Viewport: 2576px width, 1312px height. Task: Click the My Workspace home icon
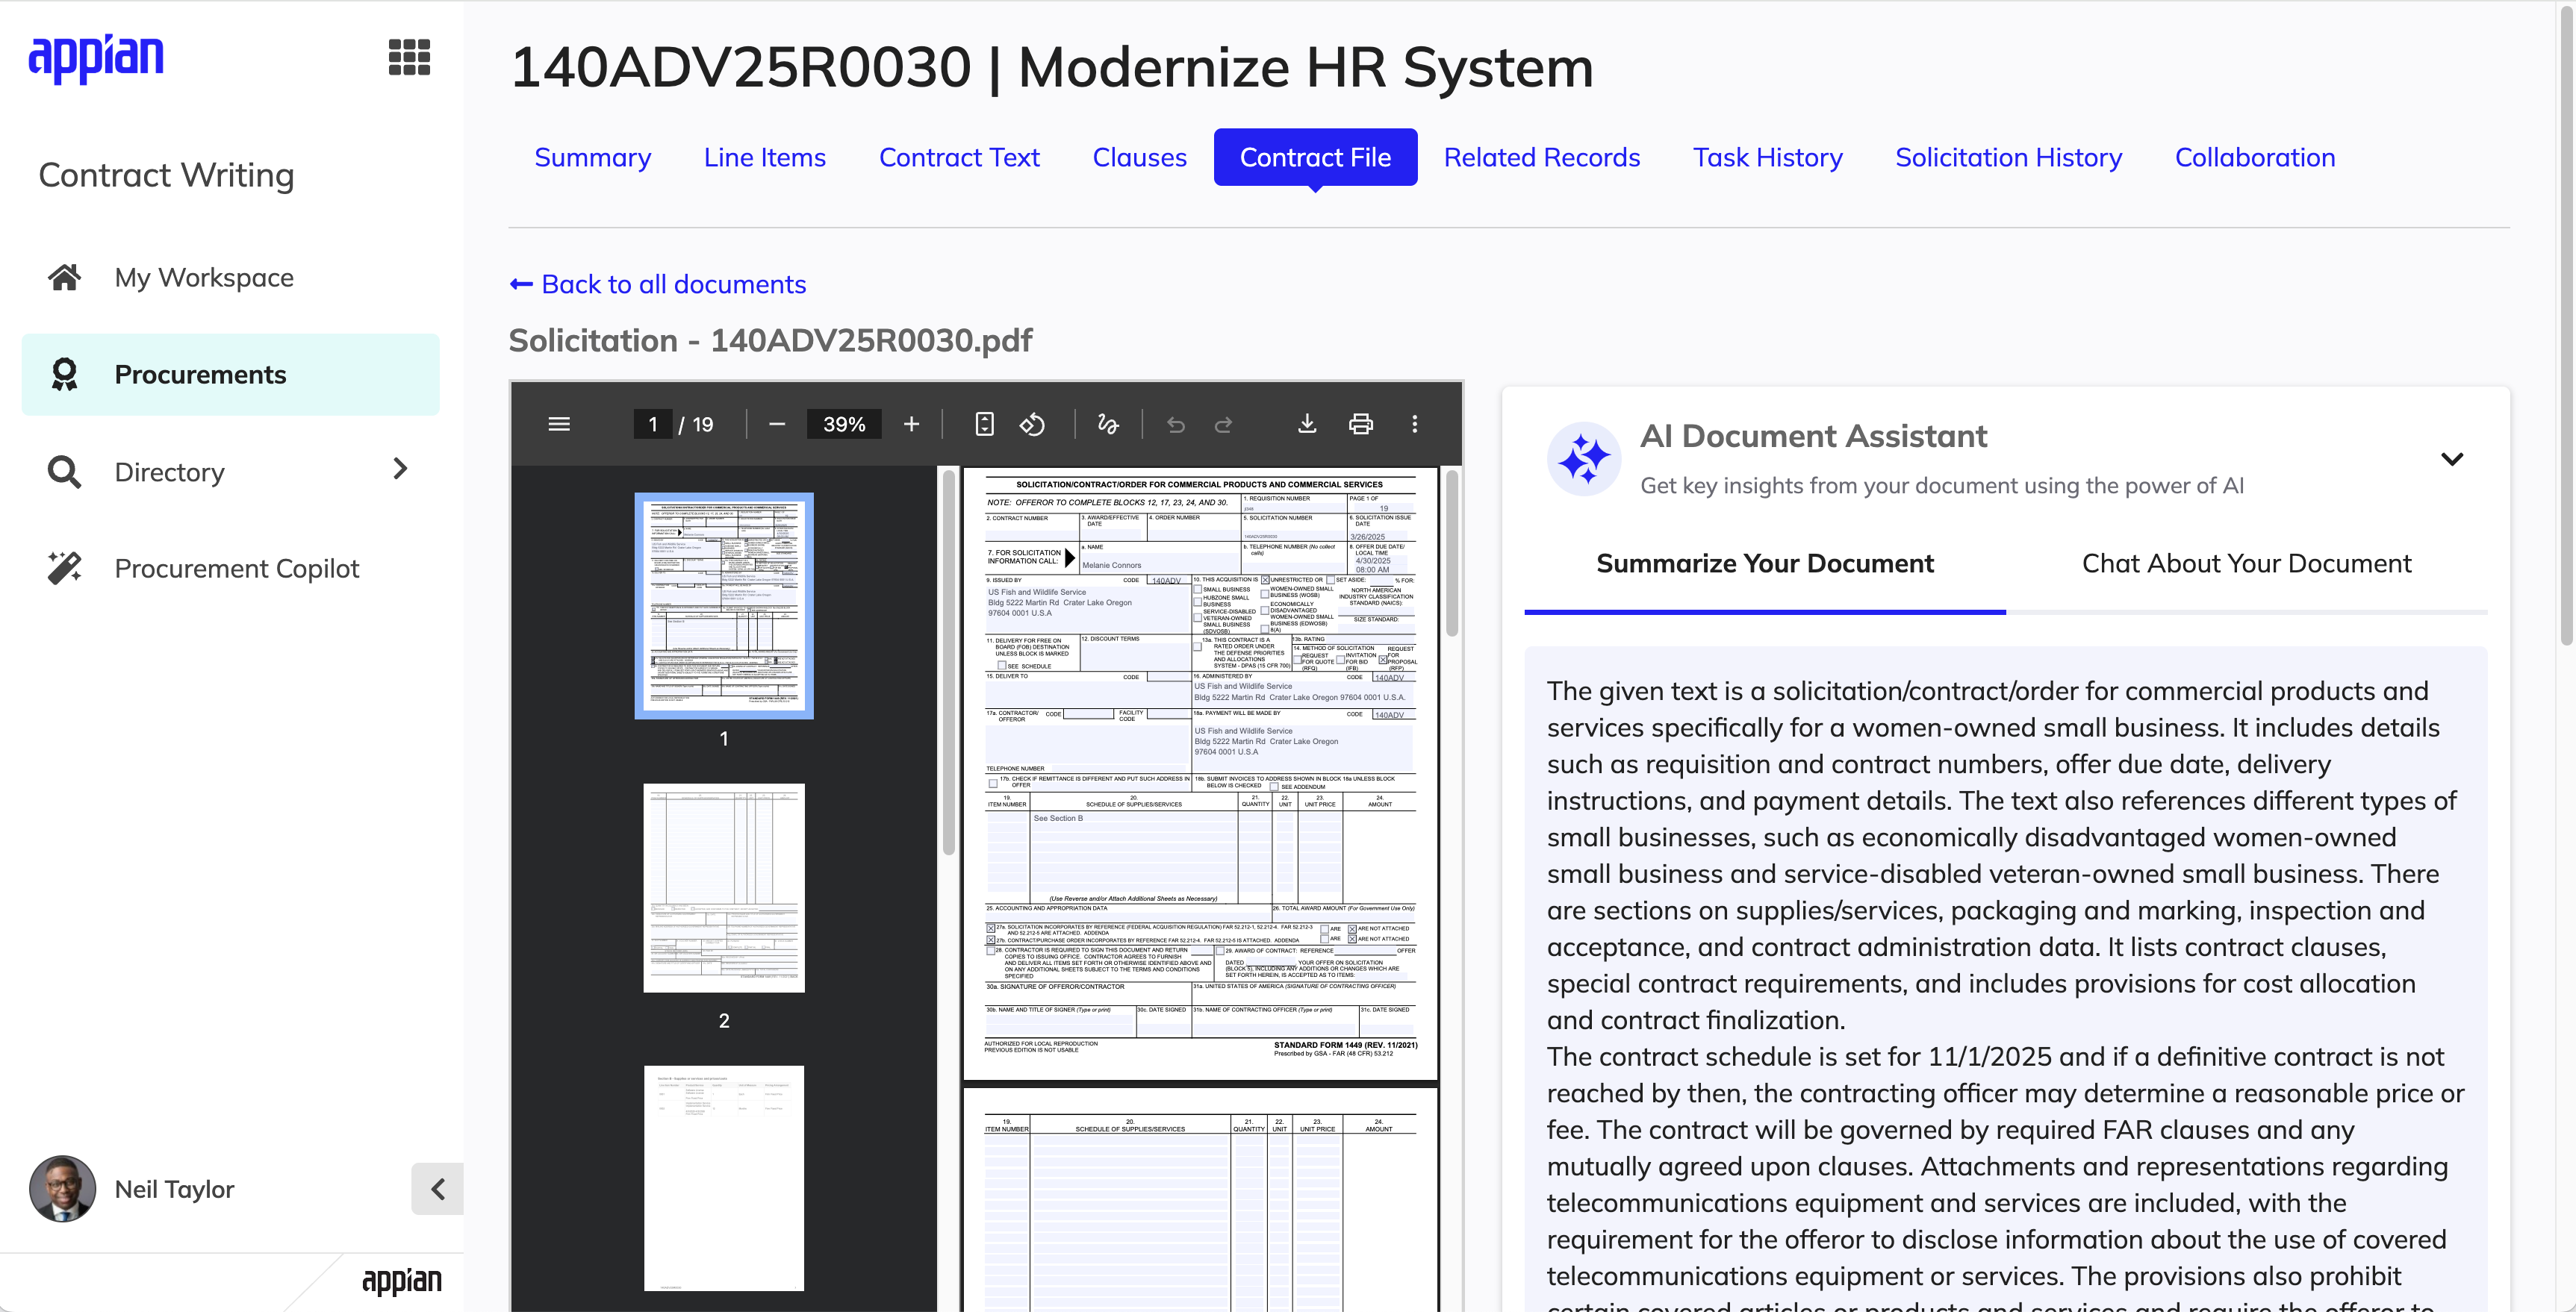(x=65, y=277)
